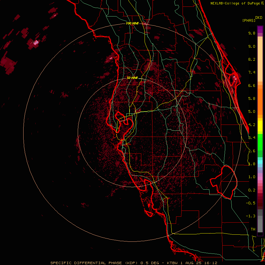Click the 8.2 value on the scale
This screenshot has width=265, height=265.
[x=252, y=59]
